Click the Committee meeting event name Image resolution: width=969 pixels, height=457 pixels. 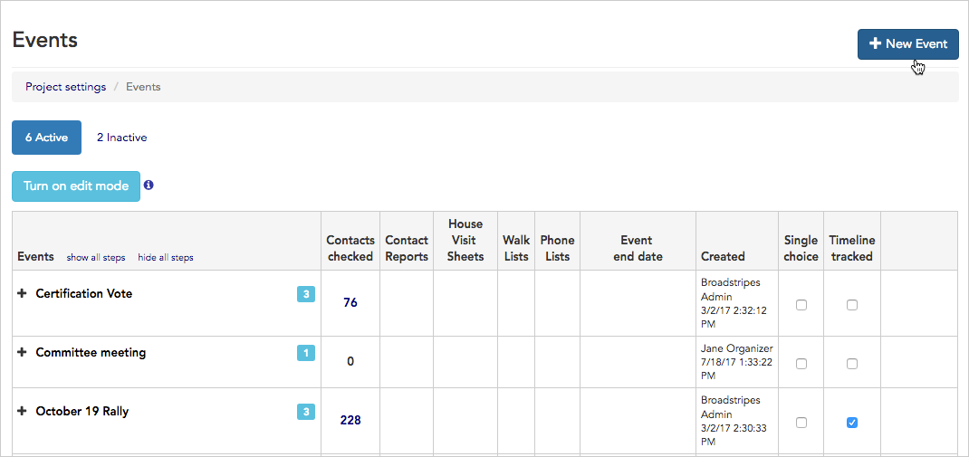tap(91, 353)
